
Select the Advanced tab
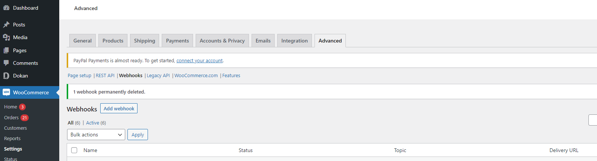pyautogui.click(x=330, y=41)
